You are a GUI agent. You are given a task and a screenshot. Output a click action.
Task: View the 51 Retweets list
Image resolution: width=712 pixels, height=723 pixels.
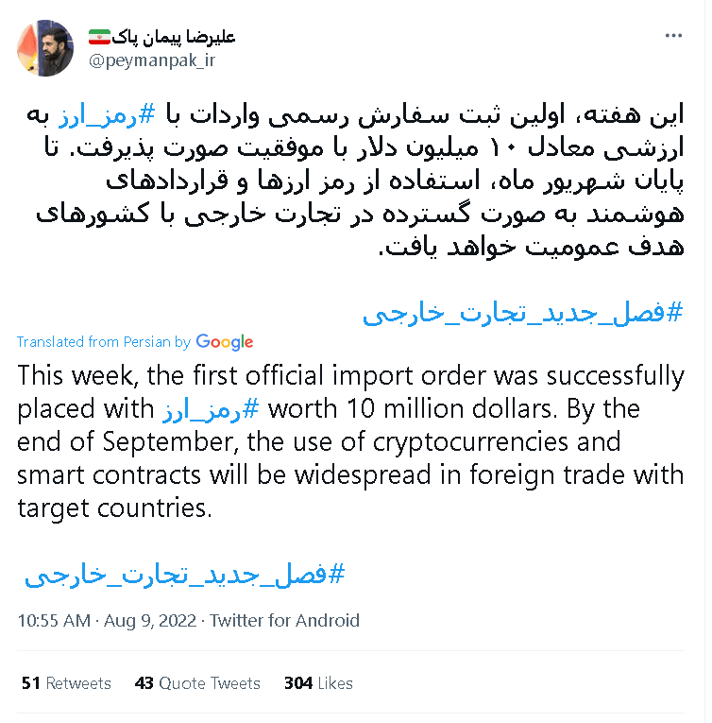coord(66,683)
